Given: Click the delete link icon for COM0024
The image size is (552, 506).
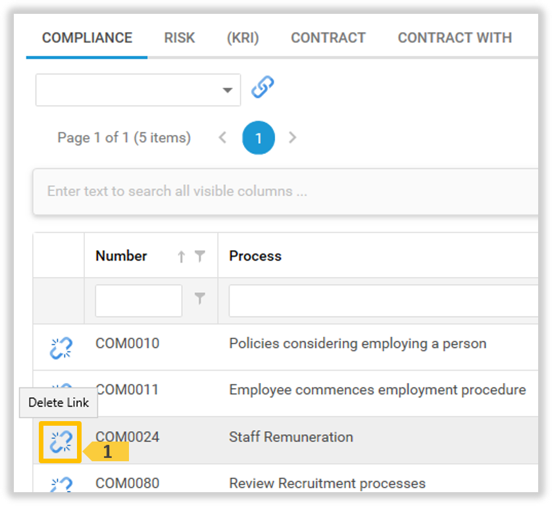Looking at the screenshot, I should point(61,442).
